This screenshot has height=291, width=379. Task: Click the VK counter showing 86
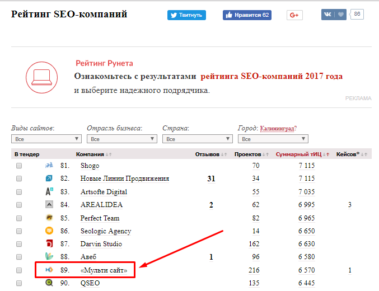coord(357,14)
